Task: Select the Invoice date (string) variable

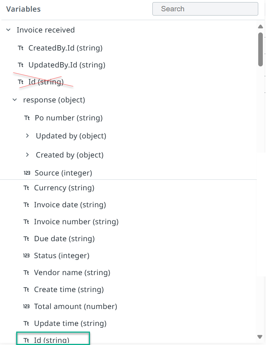Action: pos(70,204)
